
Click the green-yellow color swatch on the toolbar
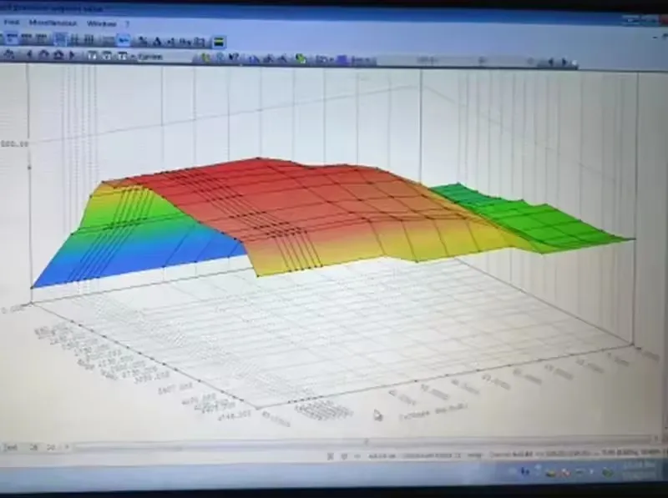217,39
